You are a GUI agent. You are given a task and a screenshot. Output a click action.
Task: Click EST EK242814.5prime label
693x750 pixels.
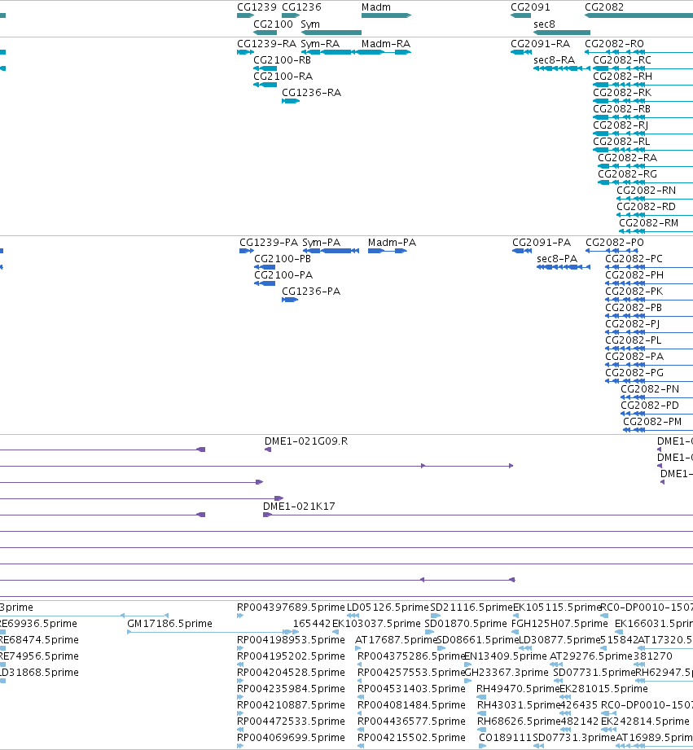pos(645,721)
